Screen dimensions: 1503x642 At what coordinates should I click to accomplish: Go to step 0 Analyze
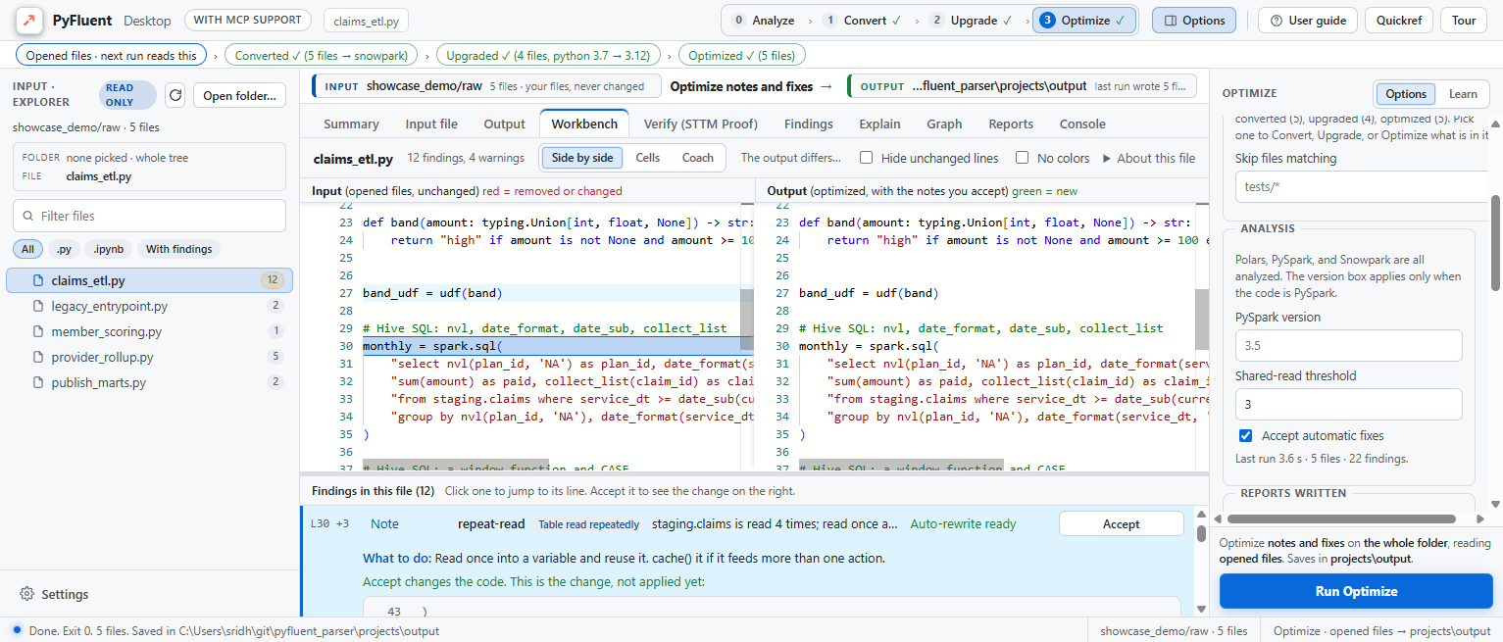pyautogui.click(x=764, y=20)
